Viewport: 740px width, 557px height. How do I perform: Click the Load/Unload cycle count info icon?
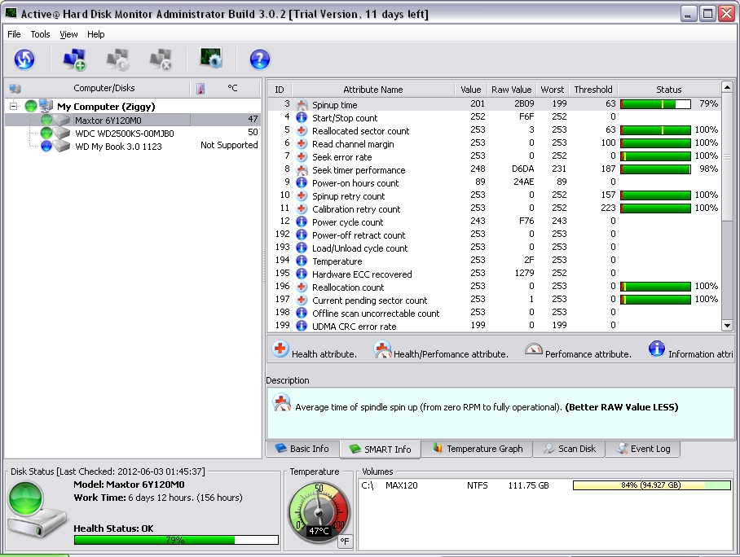(x=302, y=248)
